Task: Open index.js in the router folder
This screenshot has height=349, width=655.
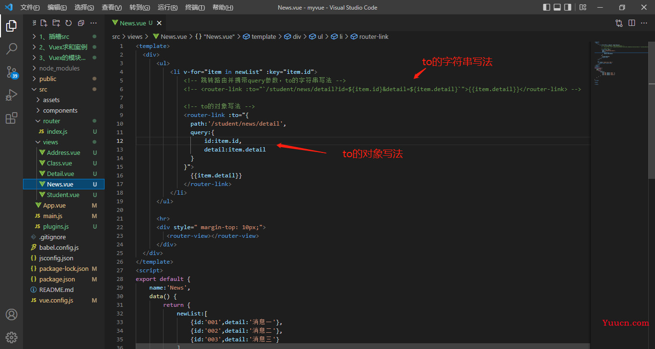Action: (63, 131)
